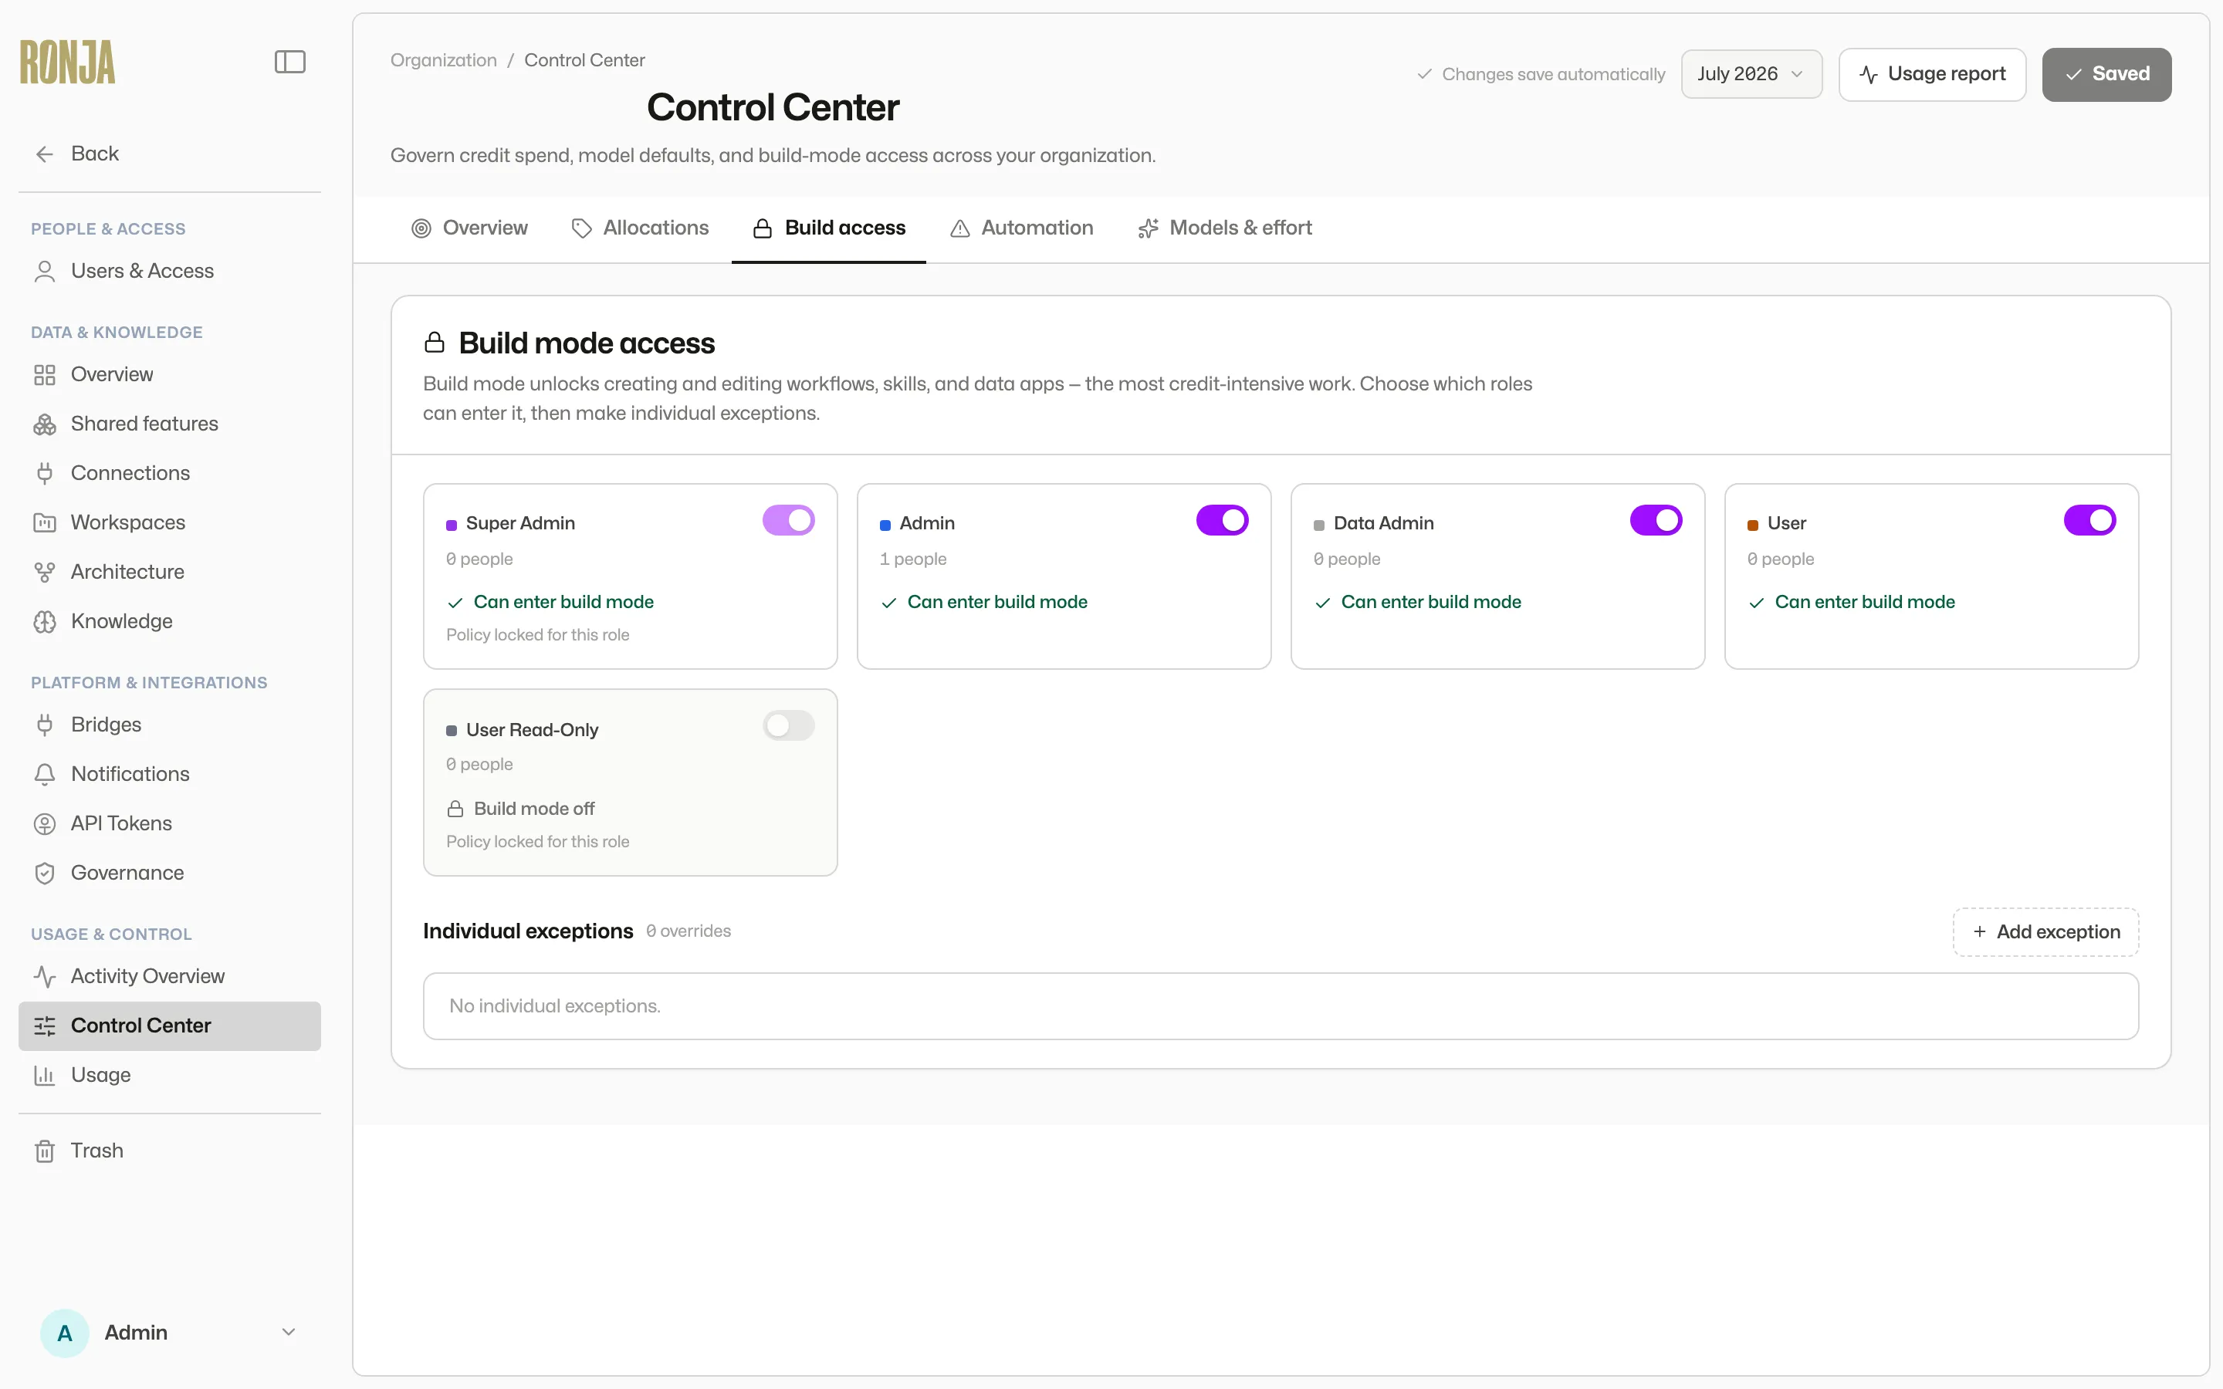Click the sparkle icon on Models & effort
The width and height of the screenshot is (2223, 1389).
point(1149,228)
